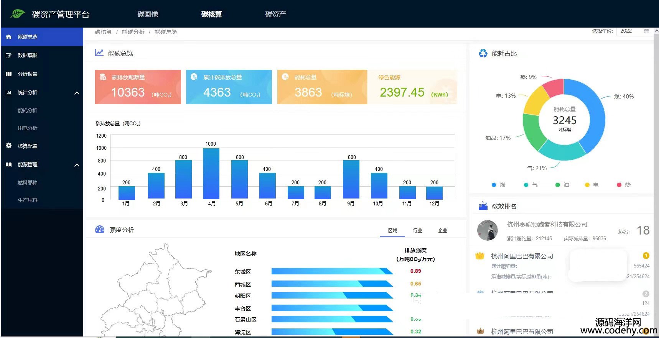
Task: Click the 能碳分析 breadcrumb link
Action: pyautogui.click(x=133, y=32)
